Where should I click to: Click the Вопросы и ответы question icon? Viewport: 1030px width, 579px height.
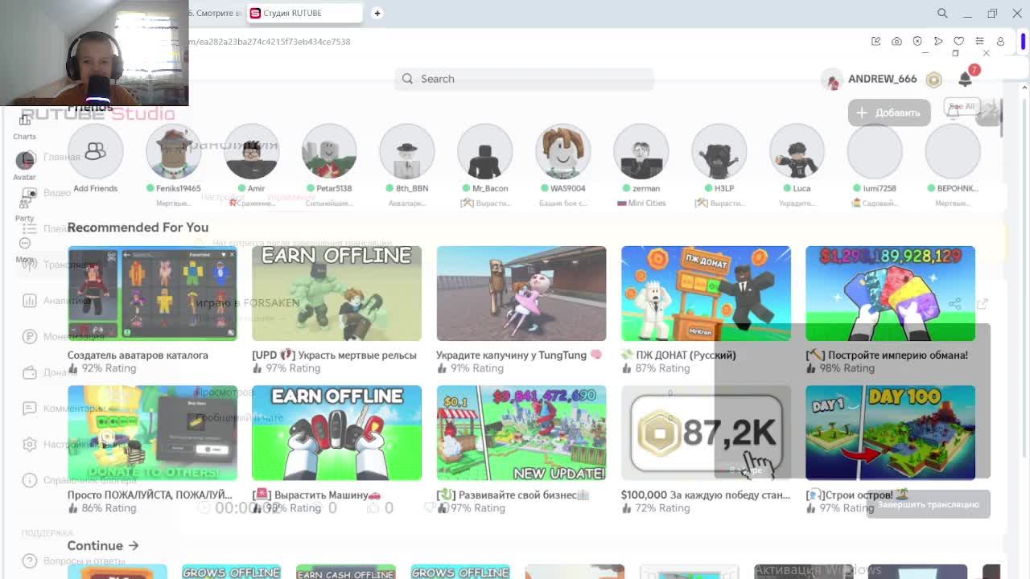pyautogui.click(x=30, y=561)
